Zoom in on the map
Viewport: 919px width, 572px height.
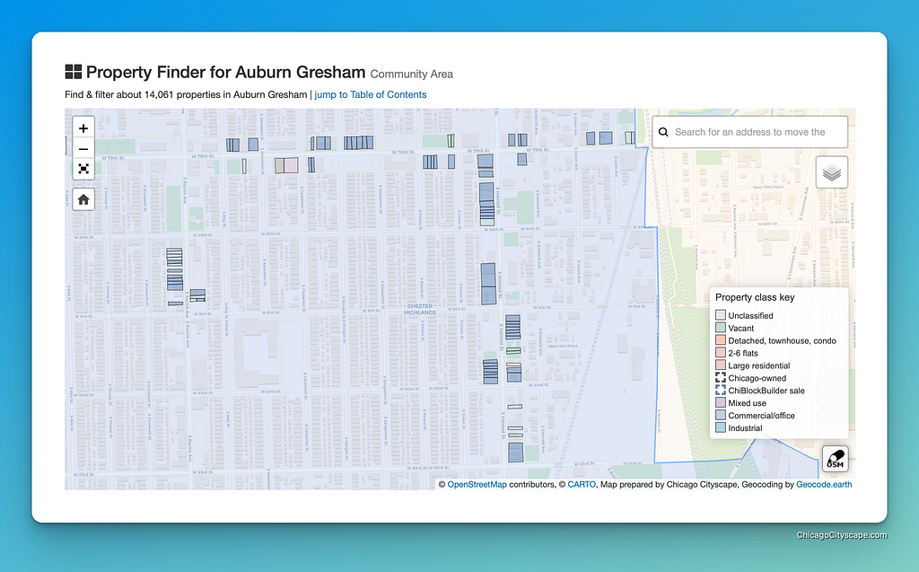click(83, 128)
